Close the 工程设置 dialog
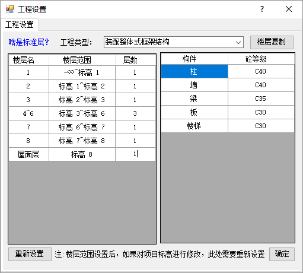 point(289,9)
